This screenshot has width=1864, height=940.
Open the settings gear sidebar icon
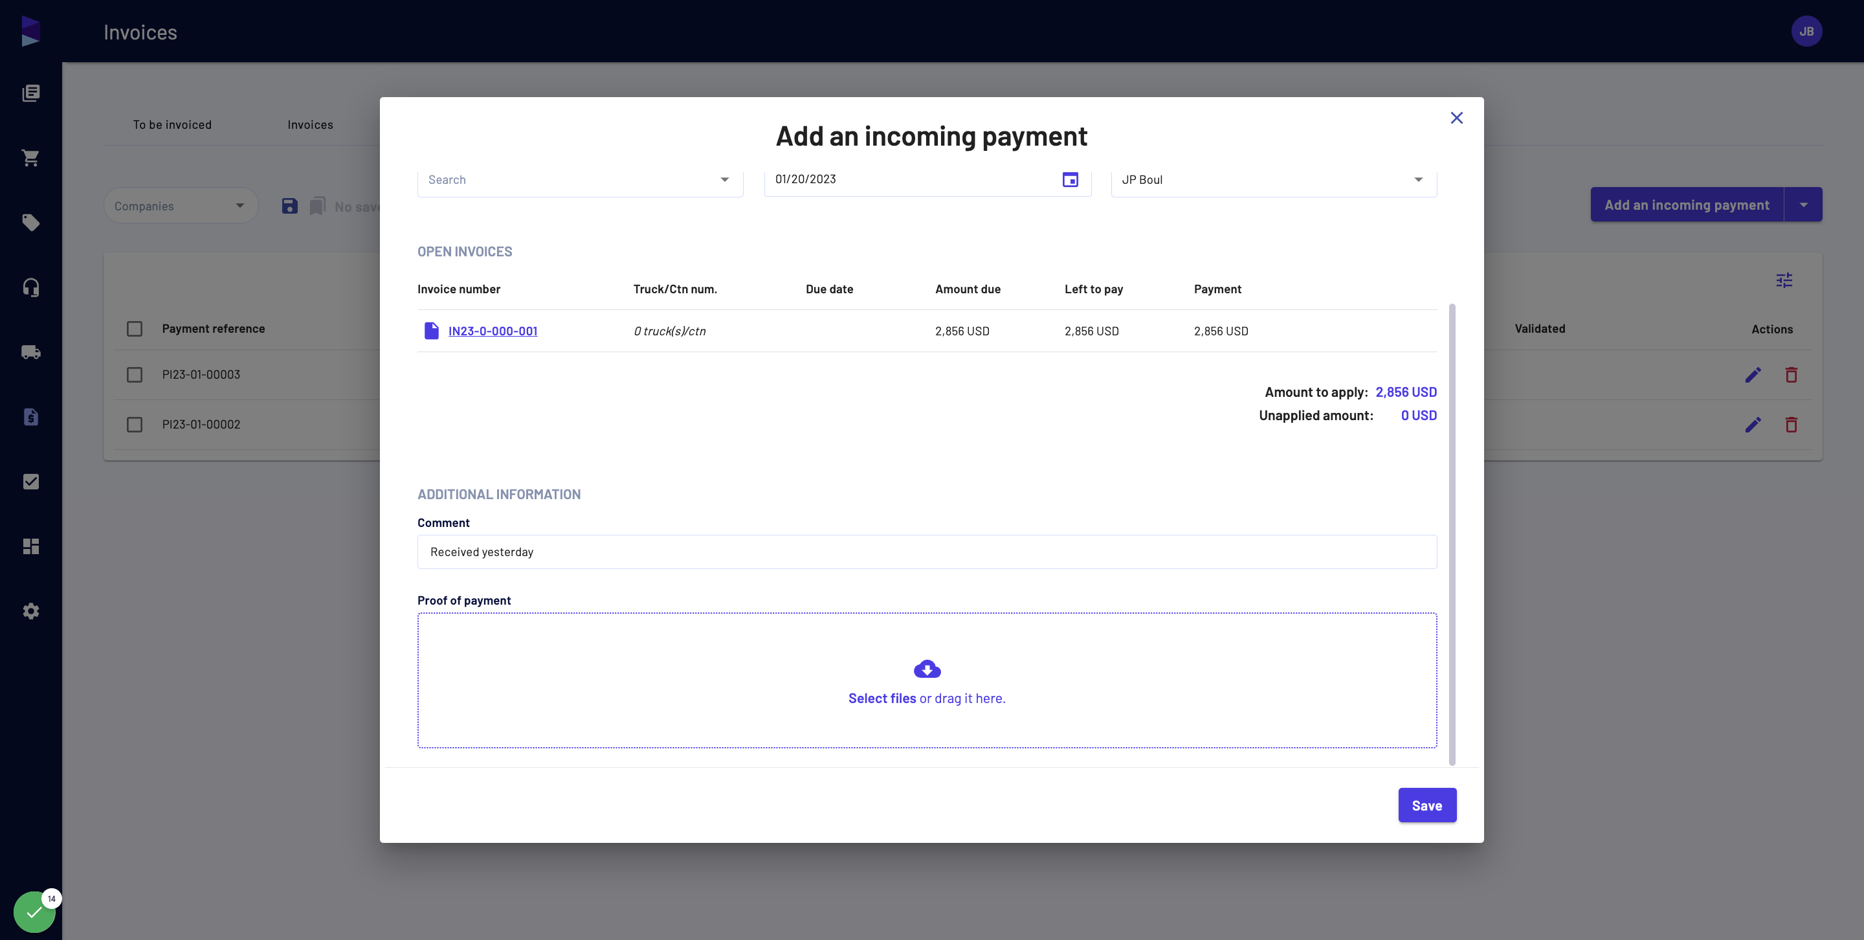coord(30,612)
